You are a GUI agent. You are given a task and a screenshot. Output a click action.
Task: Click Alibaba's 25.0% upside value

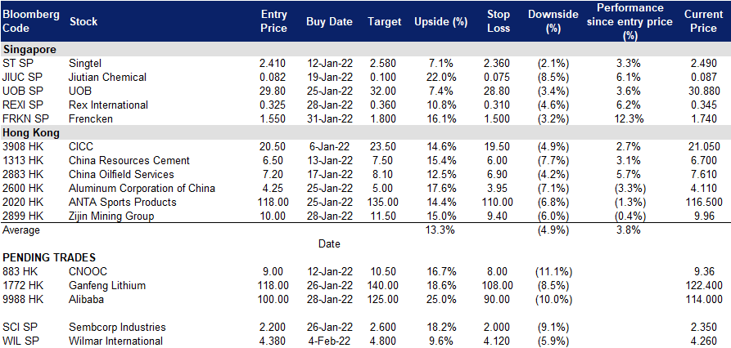coord(440,299)
